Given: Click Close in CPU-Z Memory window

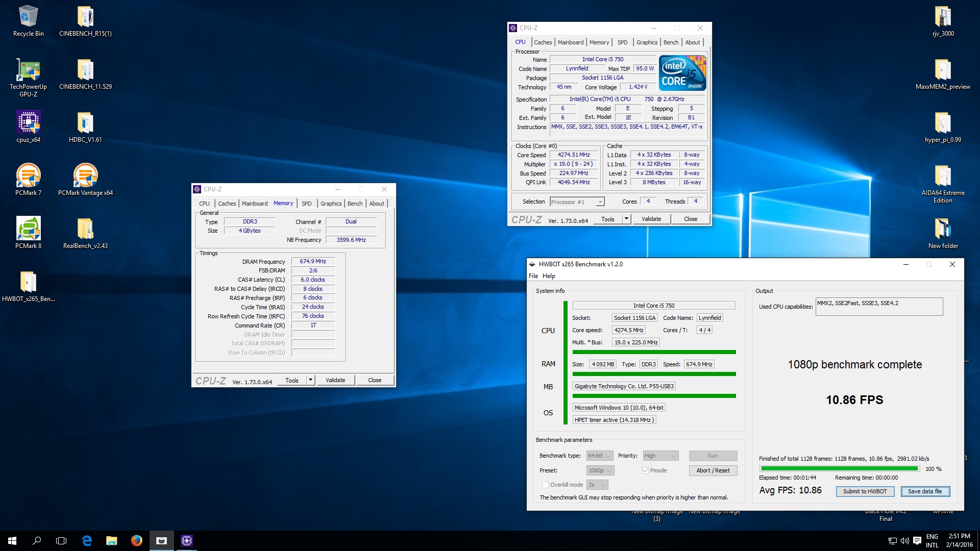Looking at the screenshot, I should 374,380.
